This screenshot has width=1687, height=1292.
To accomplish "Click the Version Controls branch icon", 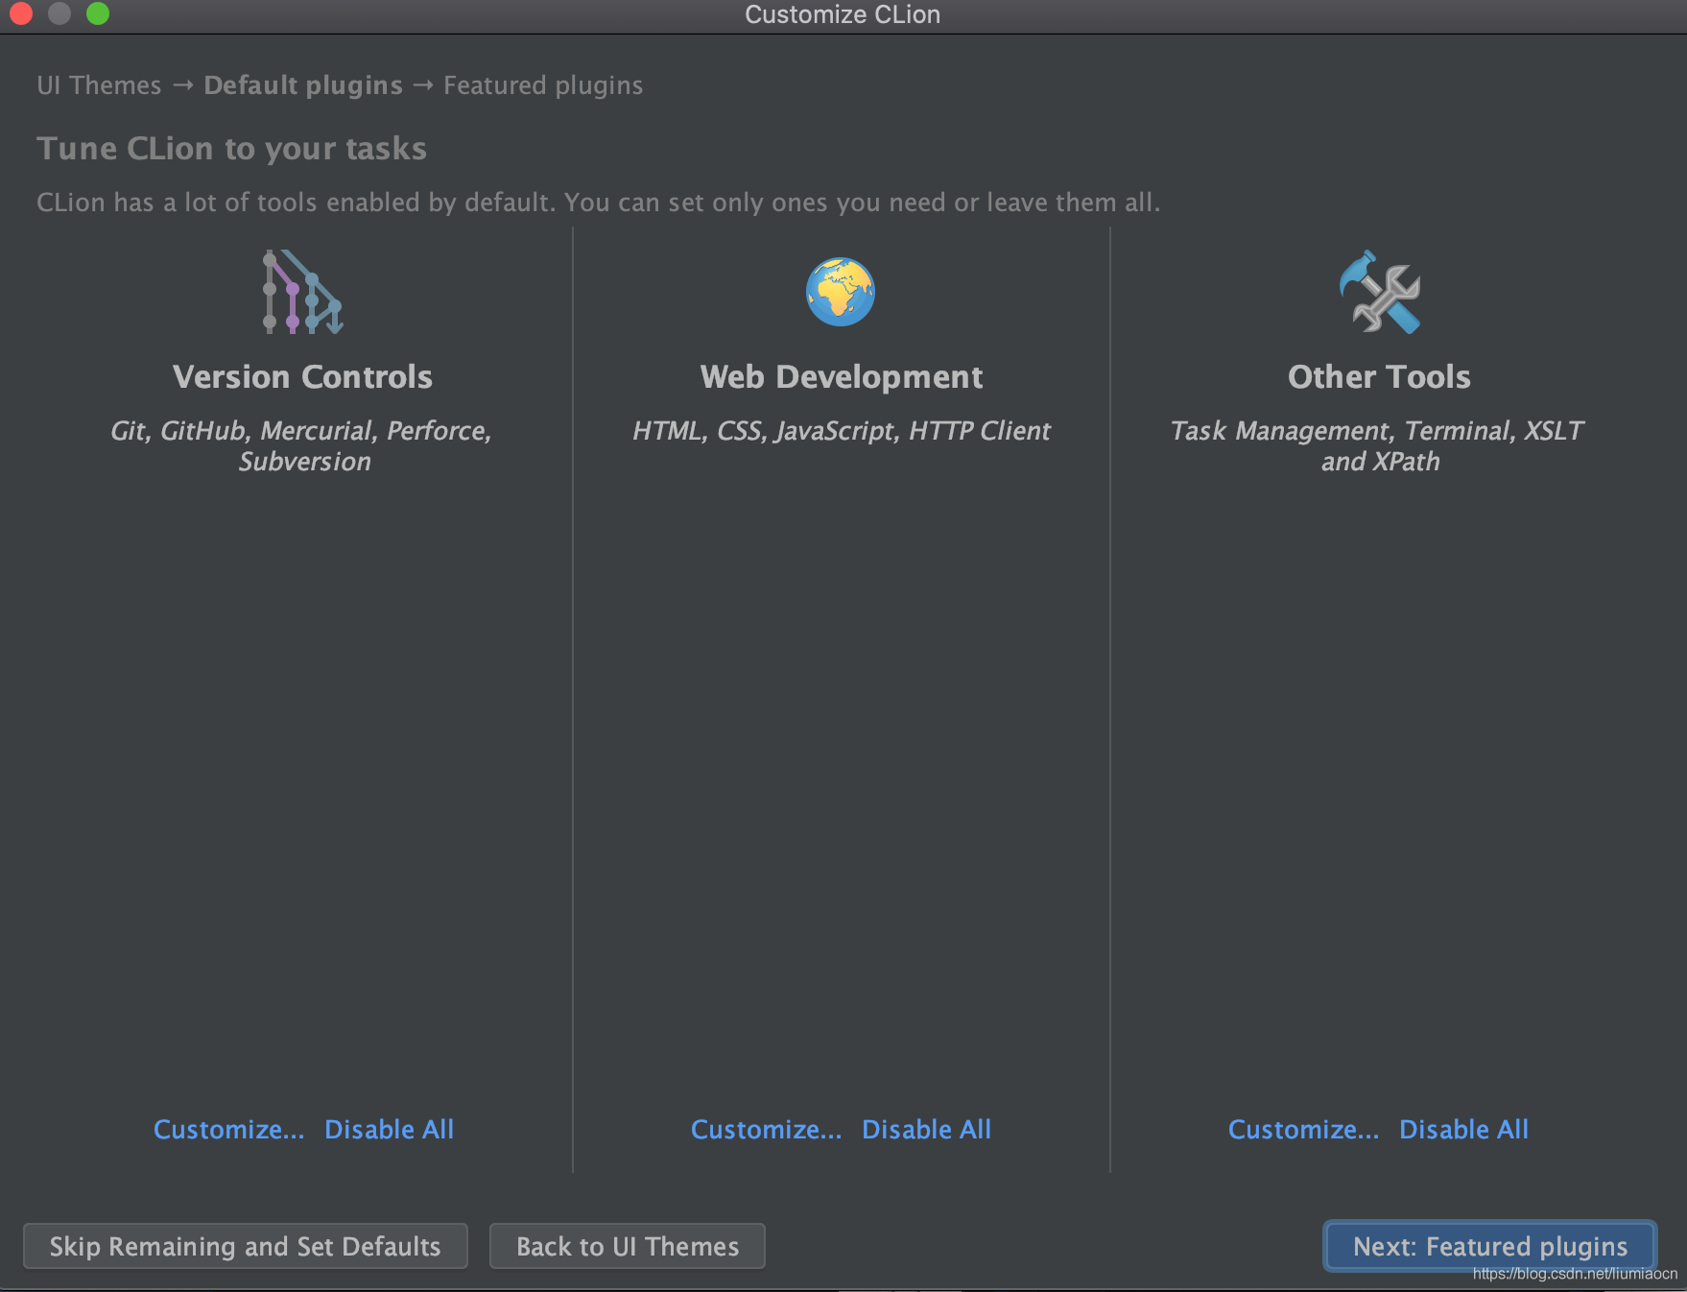I will pyautogui.click(x=303, y=292).
